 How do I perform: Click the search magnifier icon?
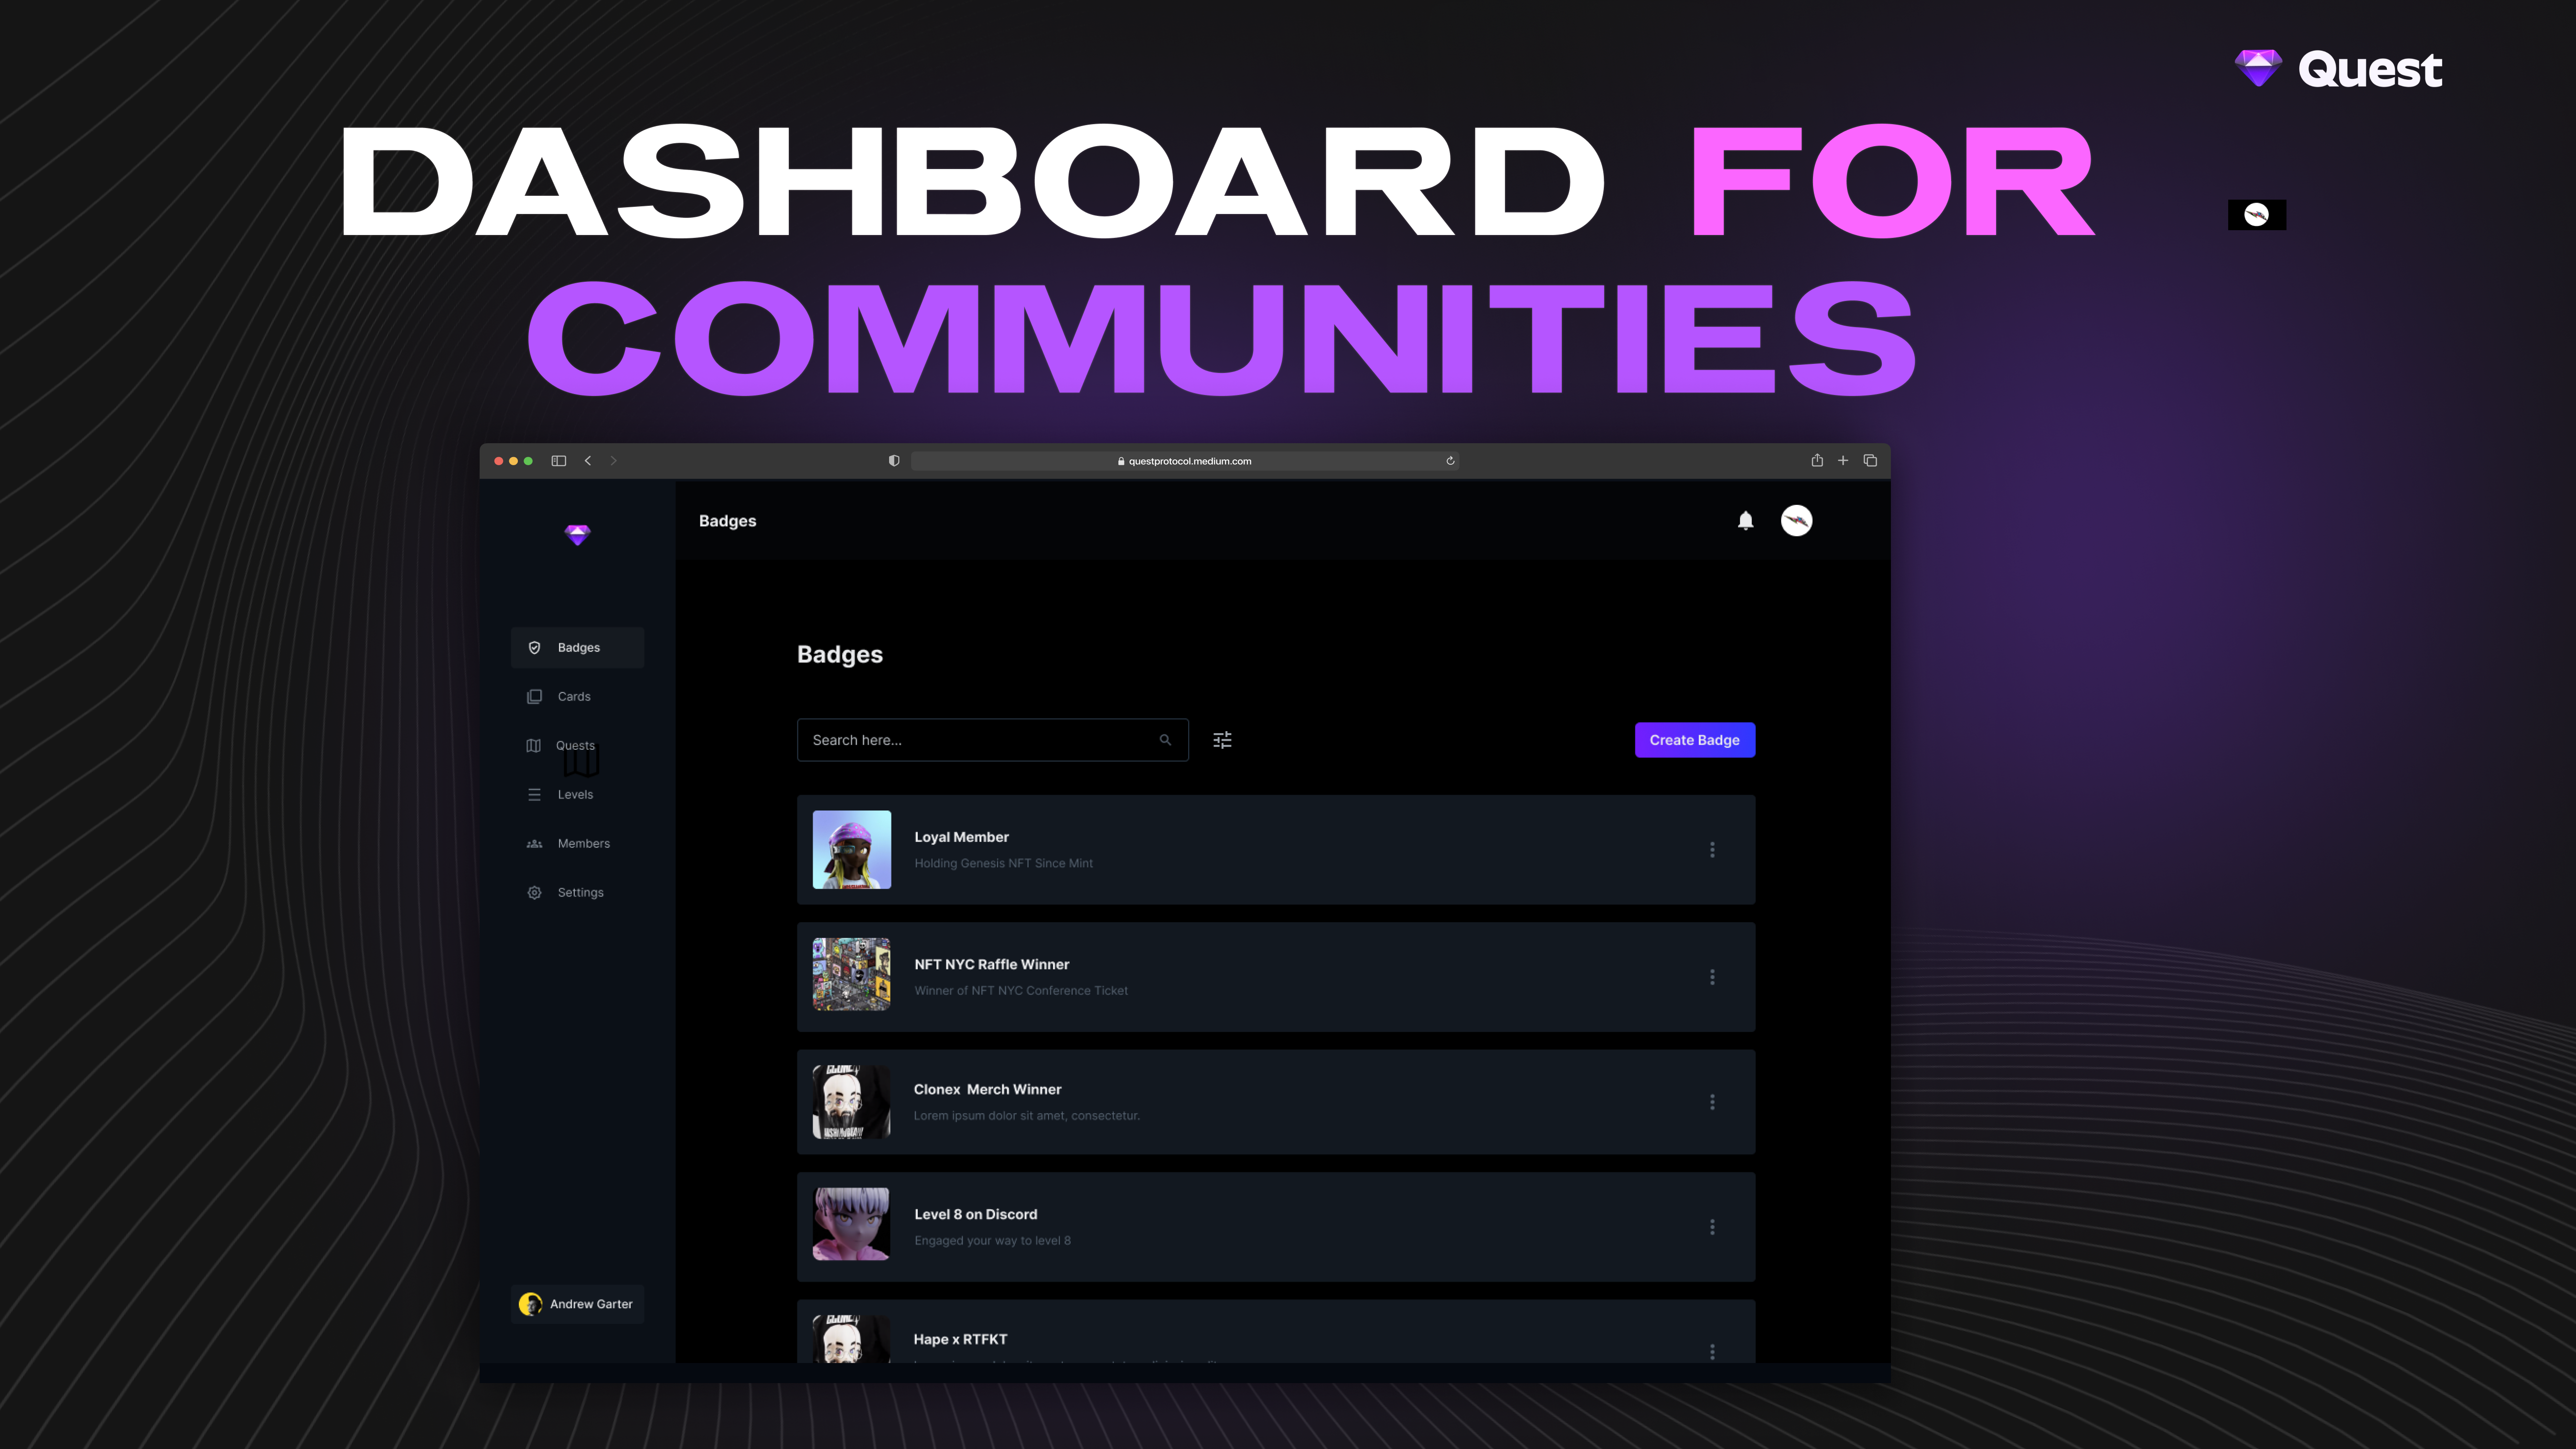click(1165, 740)
